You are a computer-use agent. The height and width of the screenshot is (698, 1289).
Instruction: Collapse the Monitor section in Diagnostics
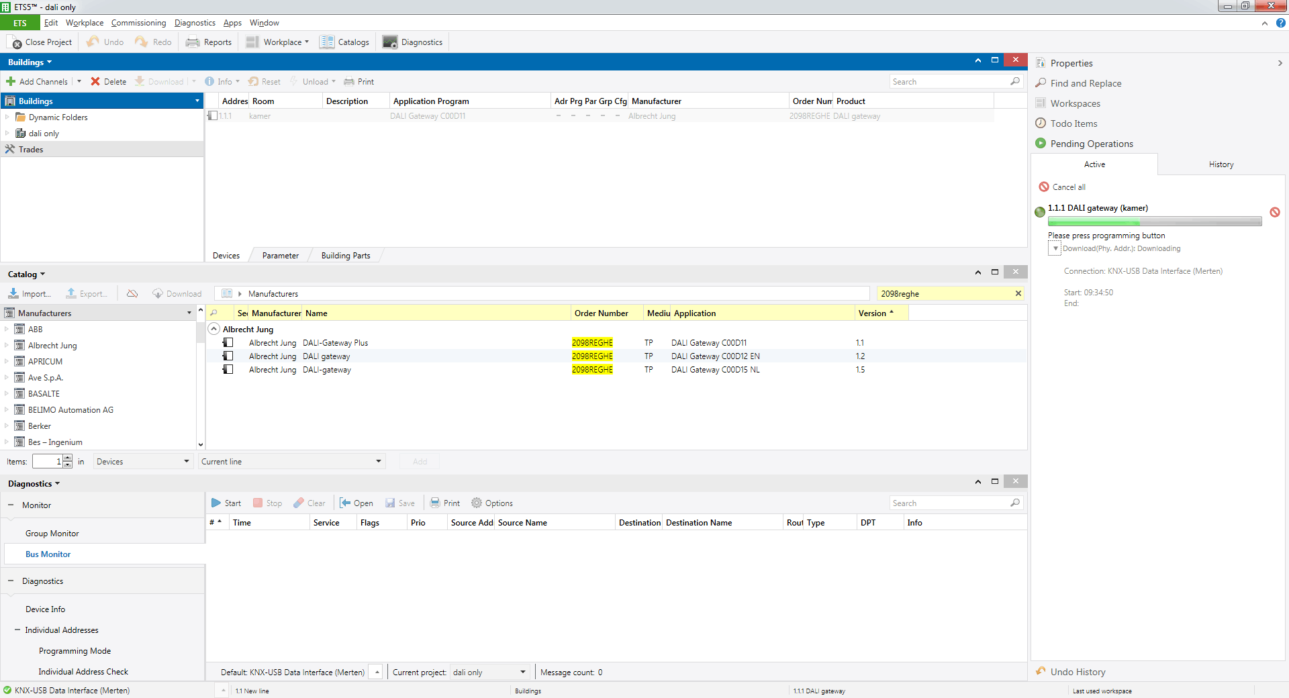click(x=11, y=505)
